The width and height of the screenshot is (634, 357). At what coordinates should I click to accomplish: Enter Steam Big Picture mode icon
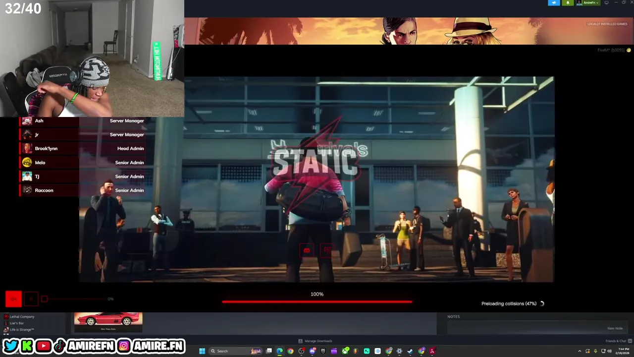click(x=606, y=2)
